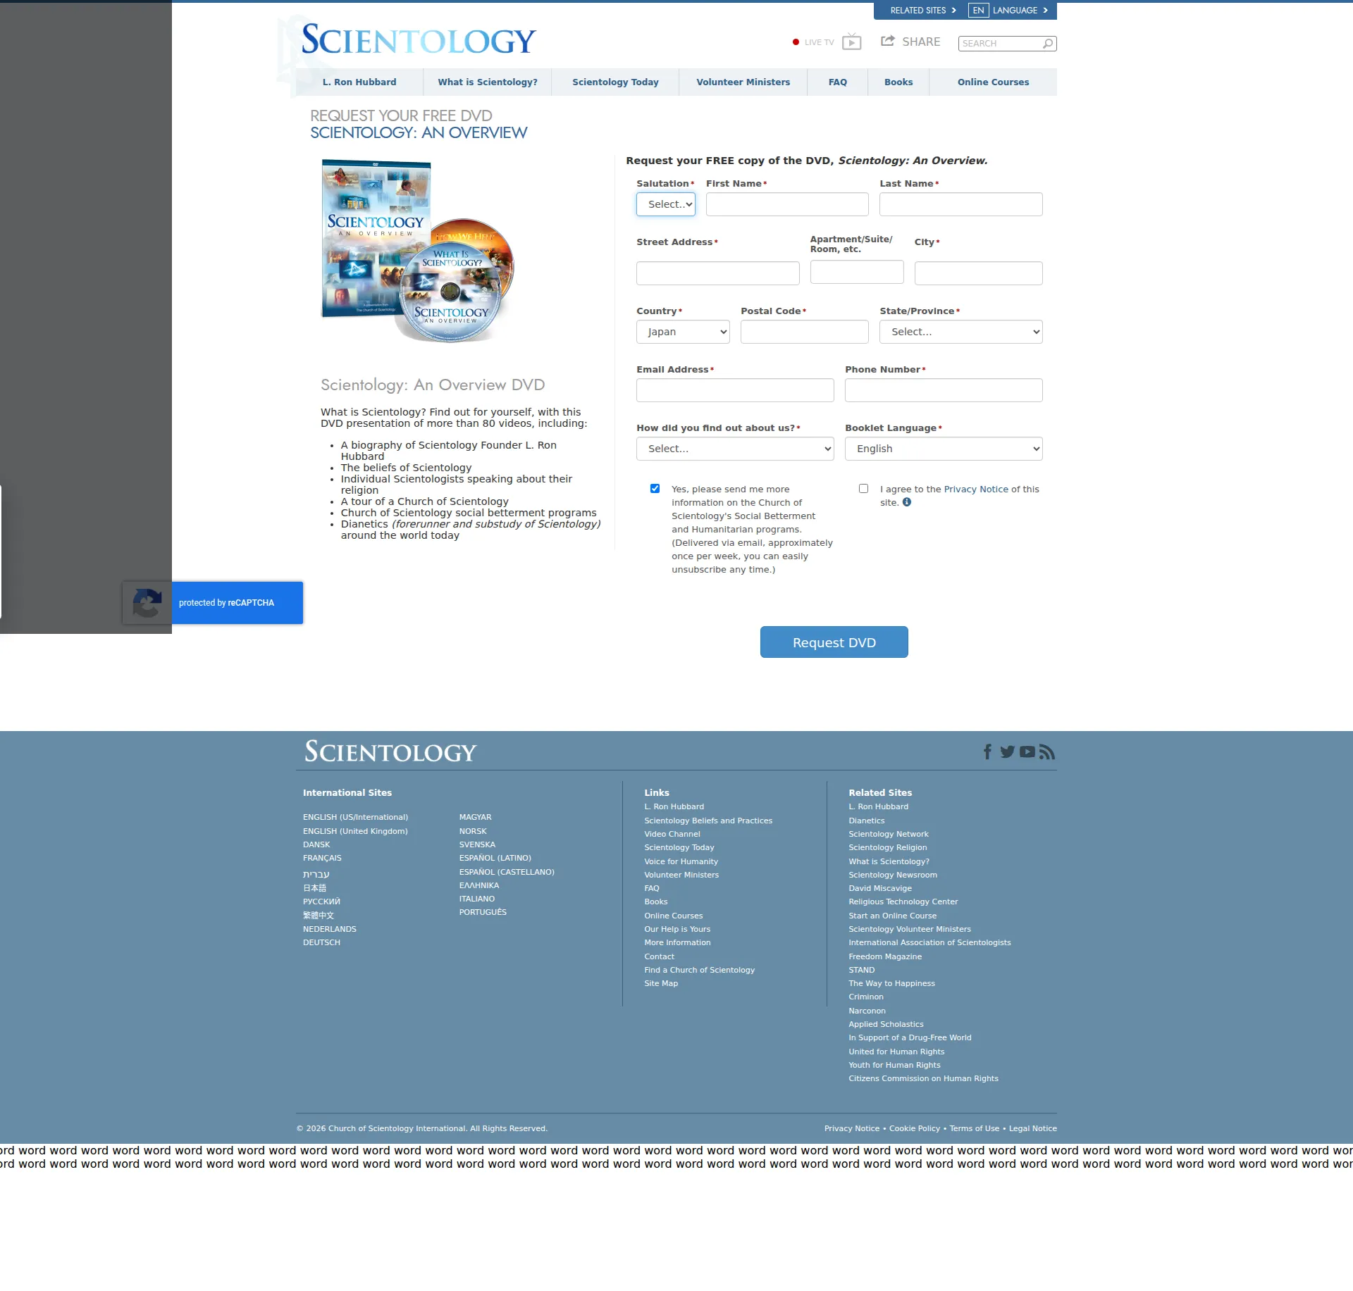Click the search magnifier icon
This screenshot has width=1353, height=1291.
[1048, 44]
